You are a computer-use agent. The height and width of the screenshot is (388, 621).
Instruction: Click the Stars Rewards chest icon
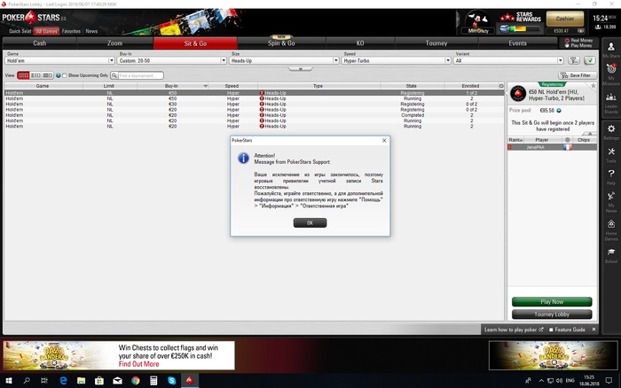coord(504,29)
